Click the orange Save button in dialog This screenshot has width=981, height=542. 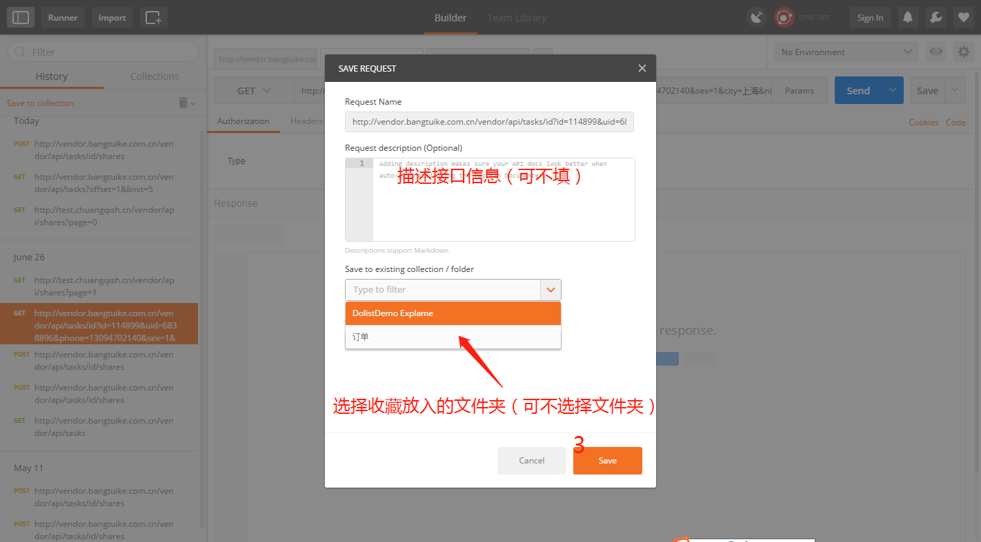pyautogui.click(x=608, y=461)
